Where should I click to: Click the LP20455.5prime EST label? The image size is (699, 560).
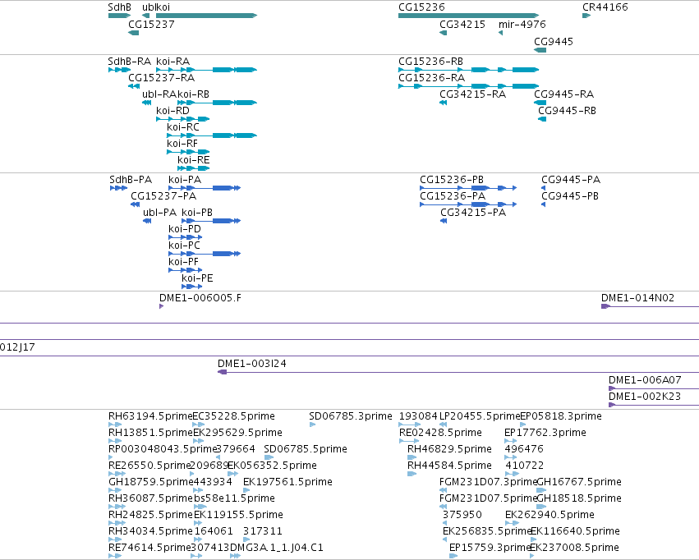(x=480, y=416)
